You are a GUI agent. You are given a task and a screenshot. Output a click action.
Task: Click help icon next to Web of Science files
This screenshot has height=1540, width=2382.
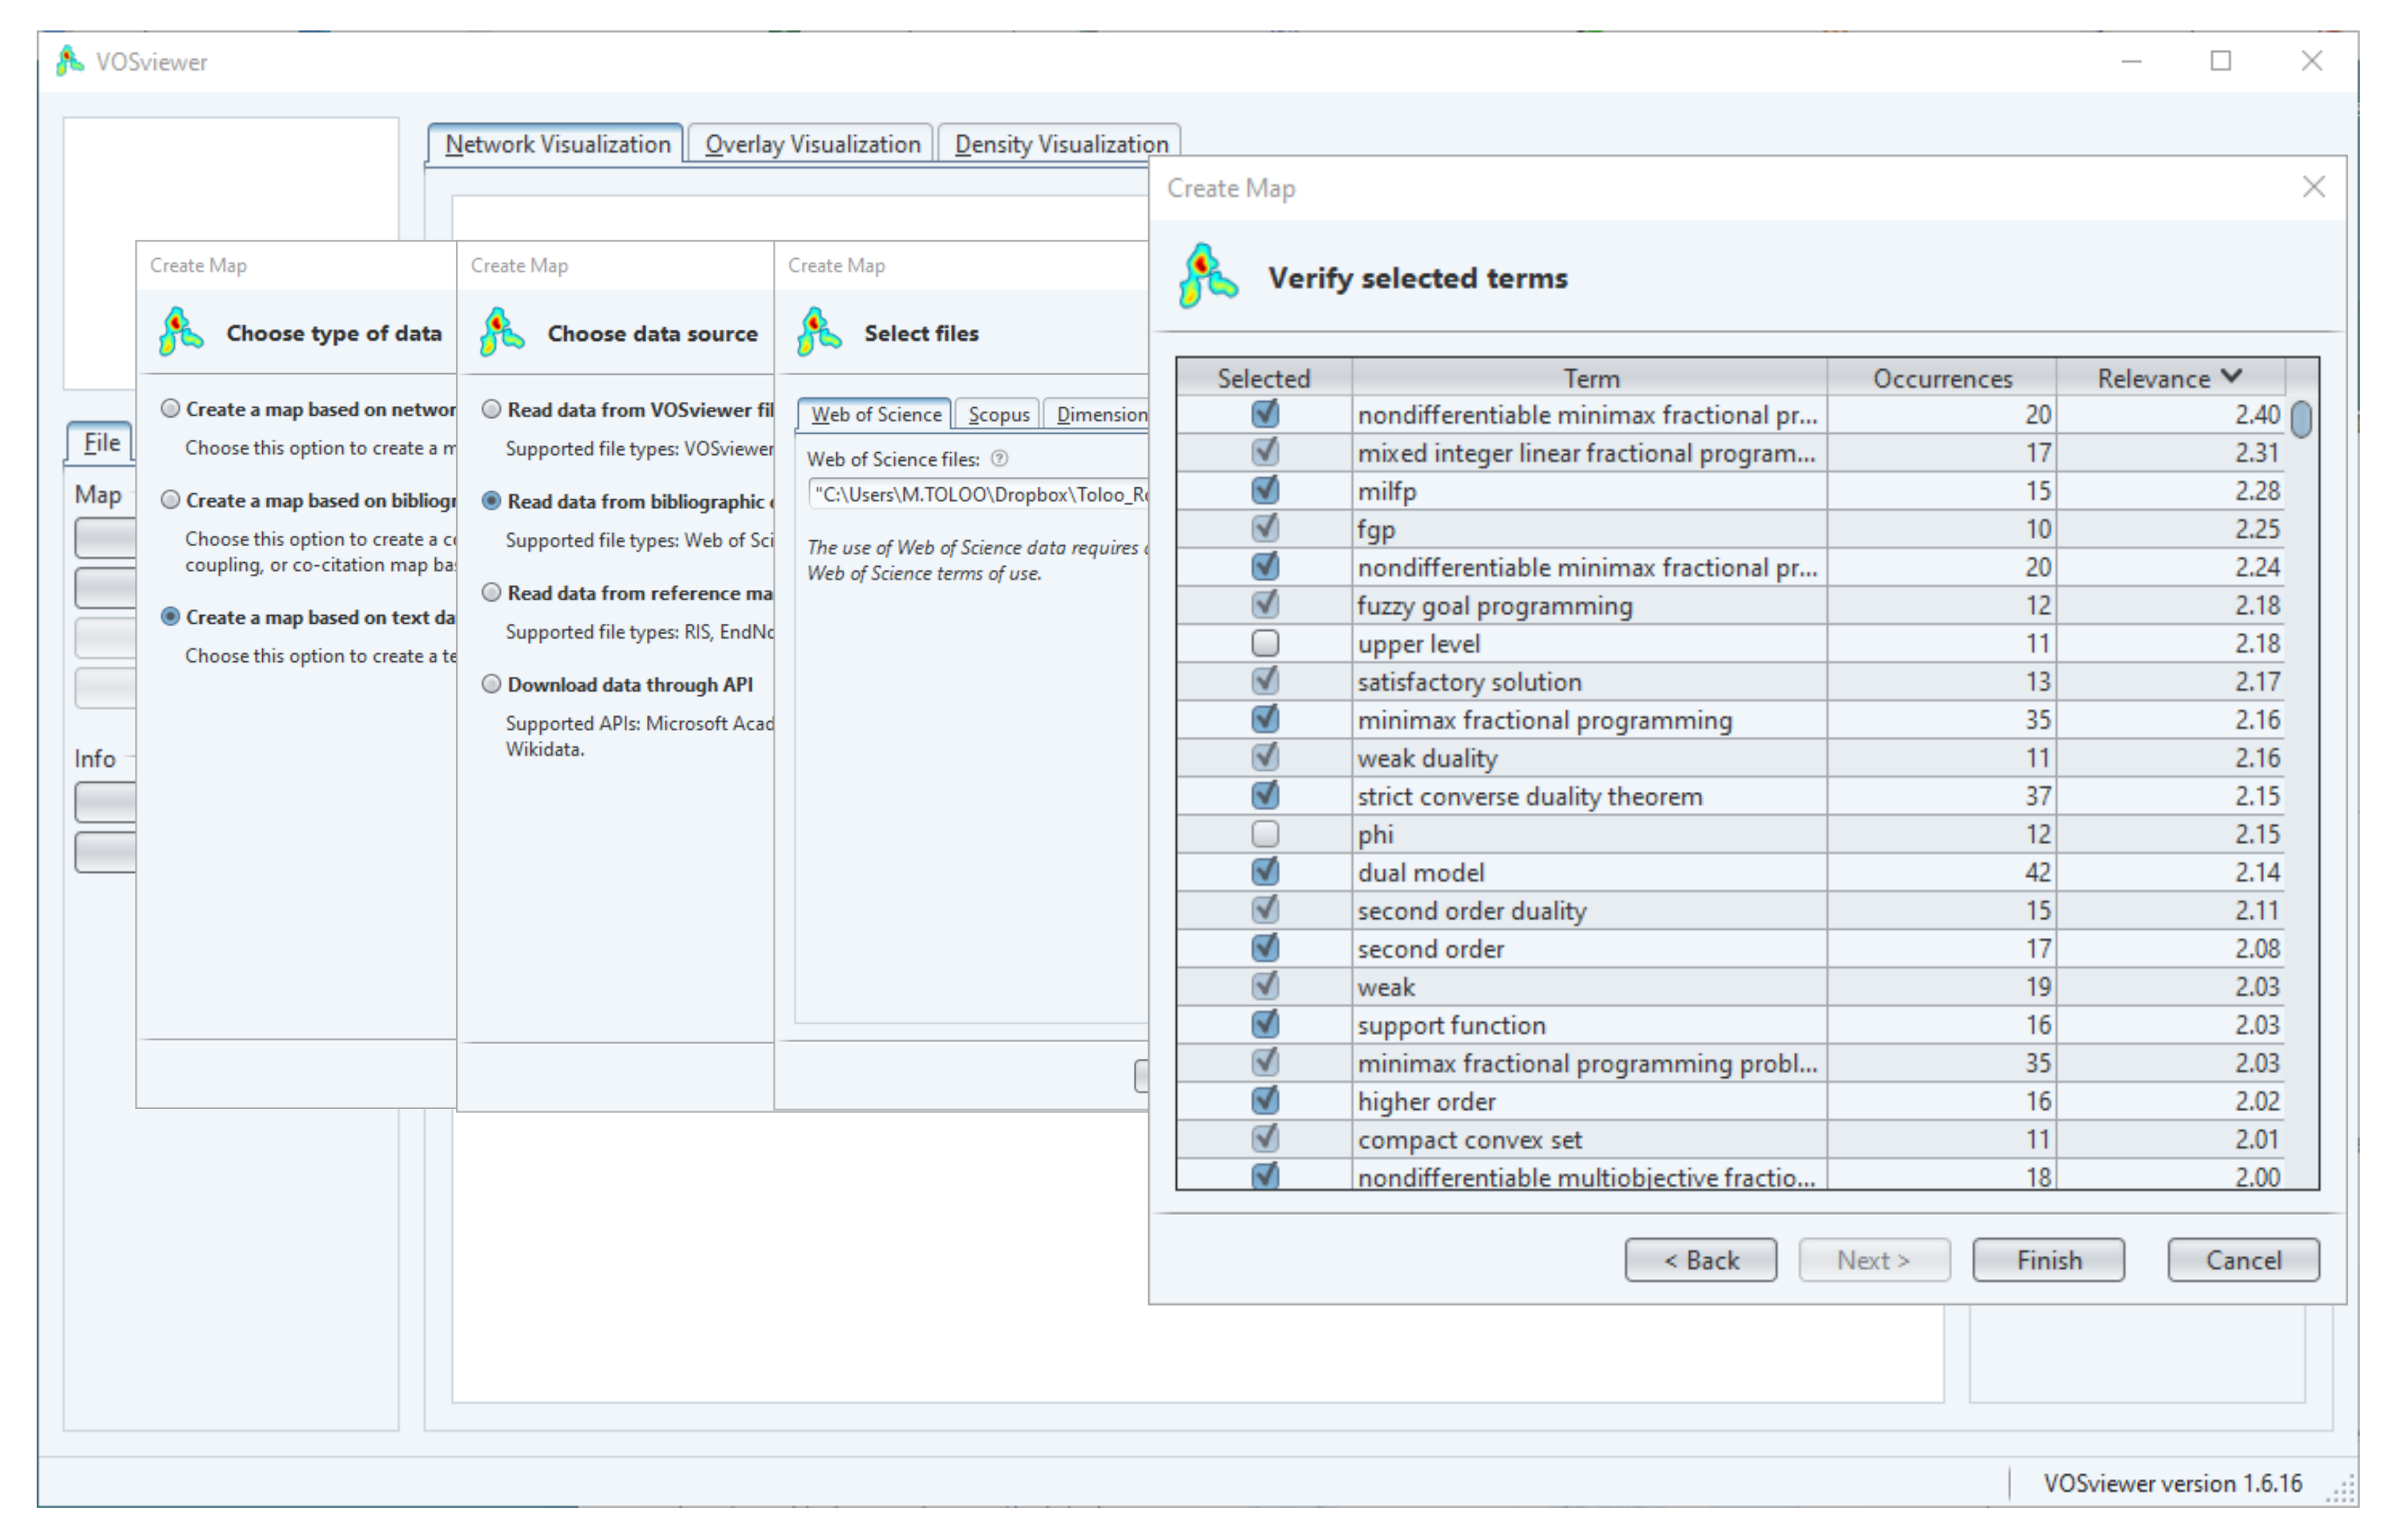(x=999, y=459)
